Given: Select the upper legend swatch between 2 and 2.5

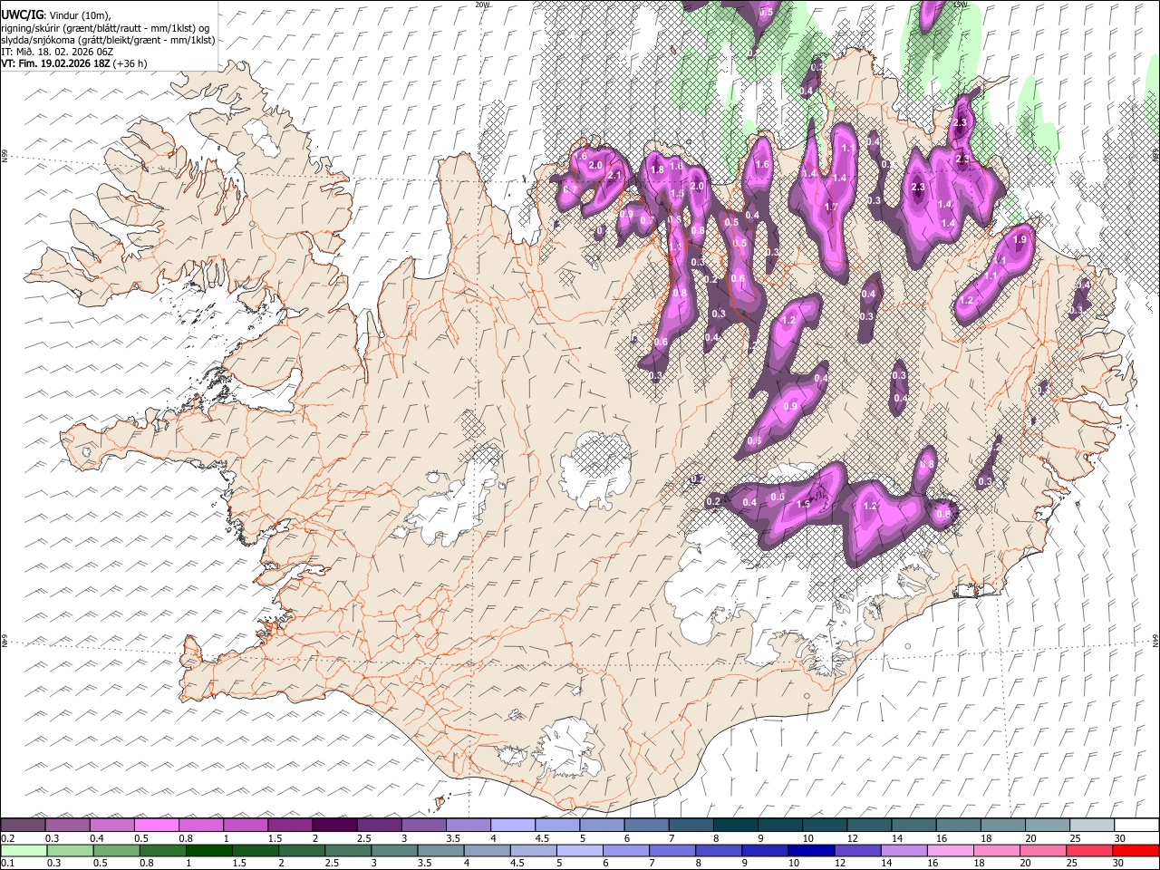Looking at the screenshot, I should (334, 826).
